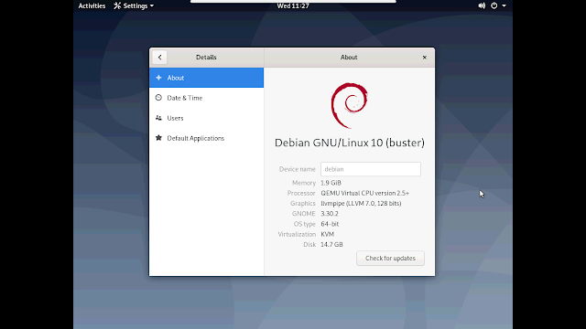Expand the system menu arrow in top bar
Screen dimensions: 586x329
[504, 5]
